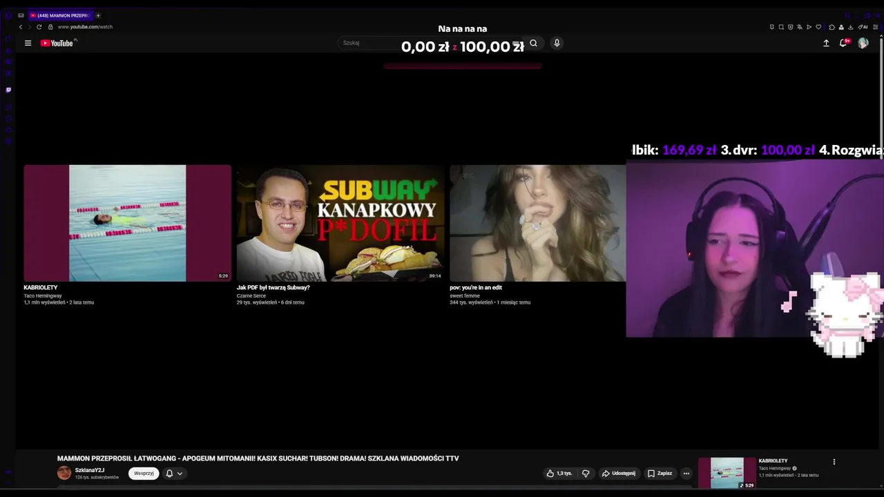Open Twitch in browser sidebar

click(8, 90)
